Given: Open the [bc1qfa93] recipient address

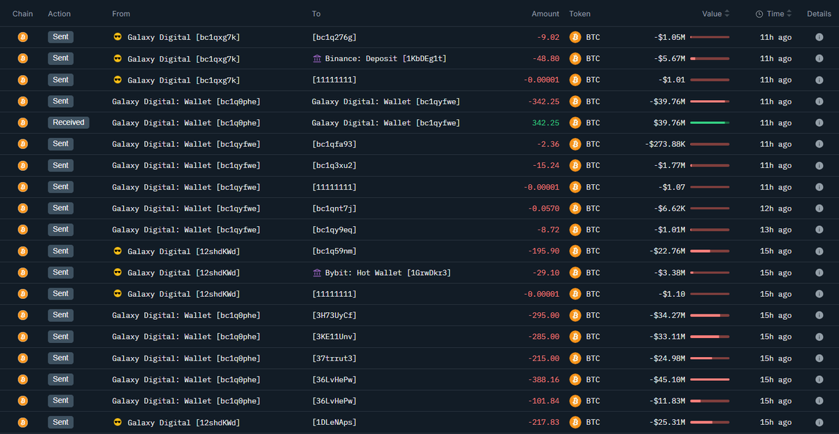Looking at the screenshot, I should click(334, 144).
